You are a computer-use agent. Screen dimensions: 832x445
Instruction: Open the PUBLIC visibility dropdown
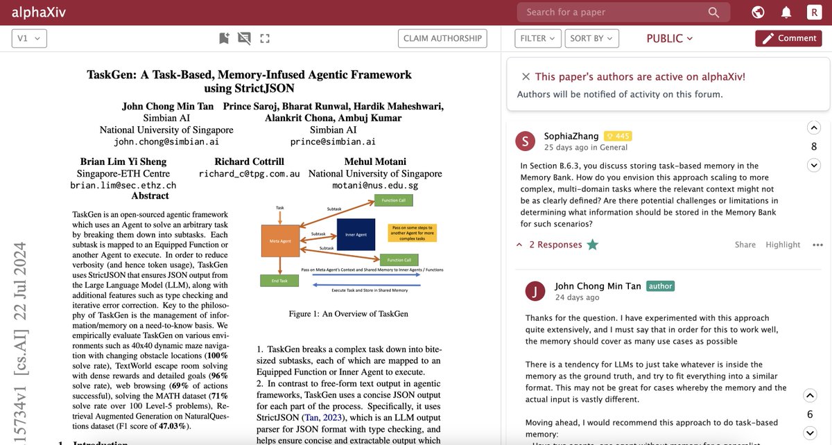coord(670,39)
